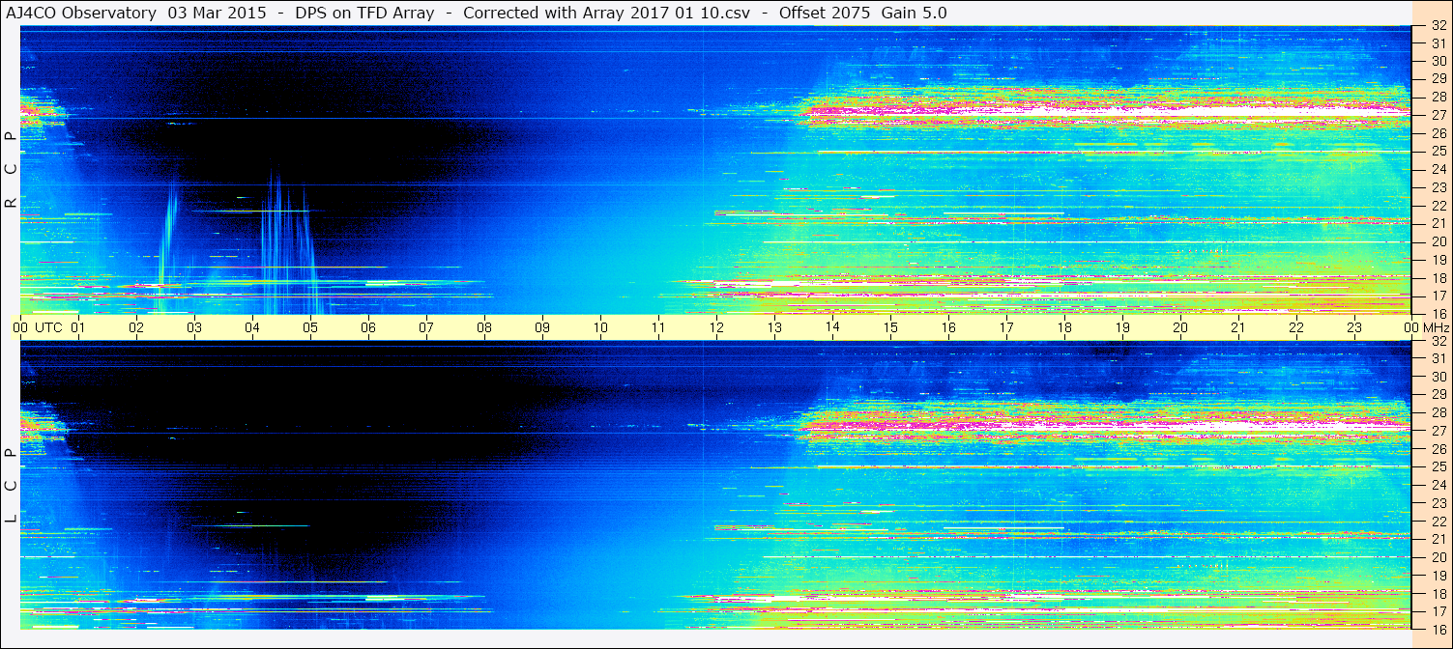Viewport: 1453px width, 649px height.
Task: Click the 30 MHz tick label, RCP panel
Action: pyautogui.click(x=1438, y=60)
